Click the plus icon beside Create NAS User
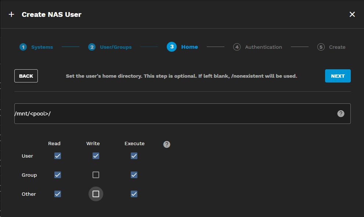 [11, 14]
